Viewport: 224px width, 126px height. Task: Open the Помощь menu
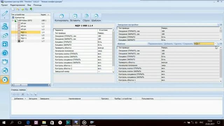coord(37,5)
